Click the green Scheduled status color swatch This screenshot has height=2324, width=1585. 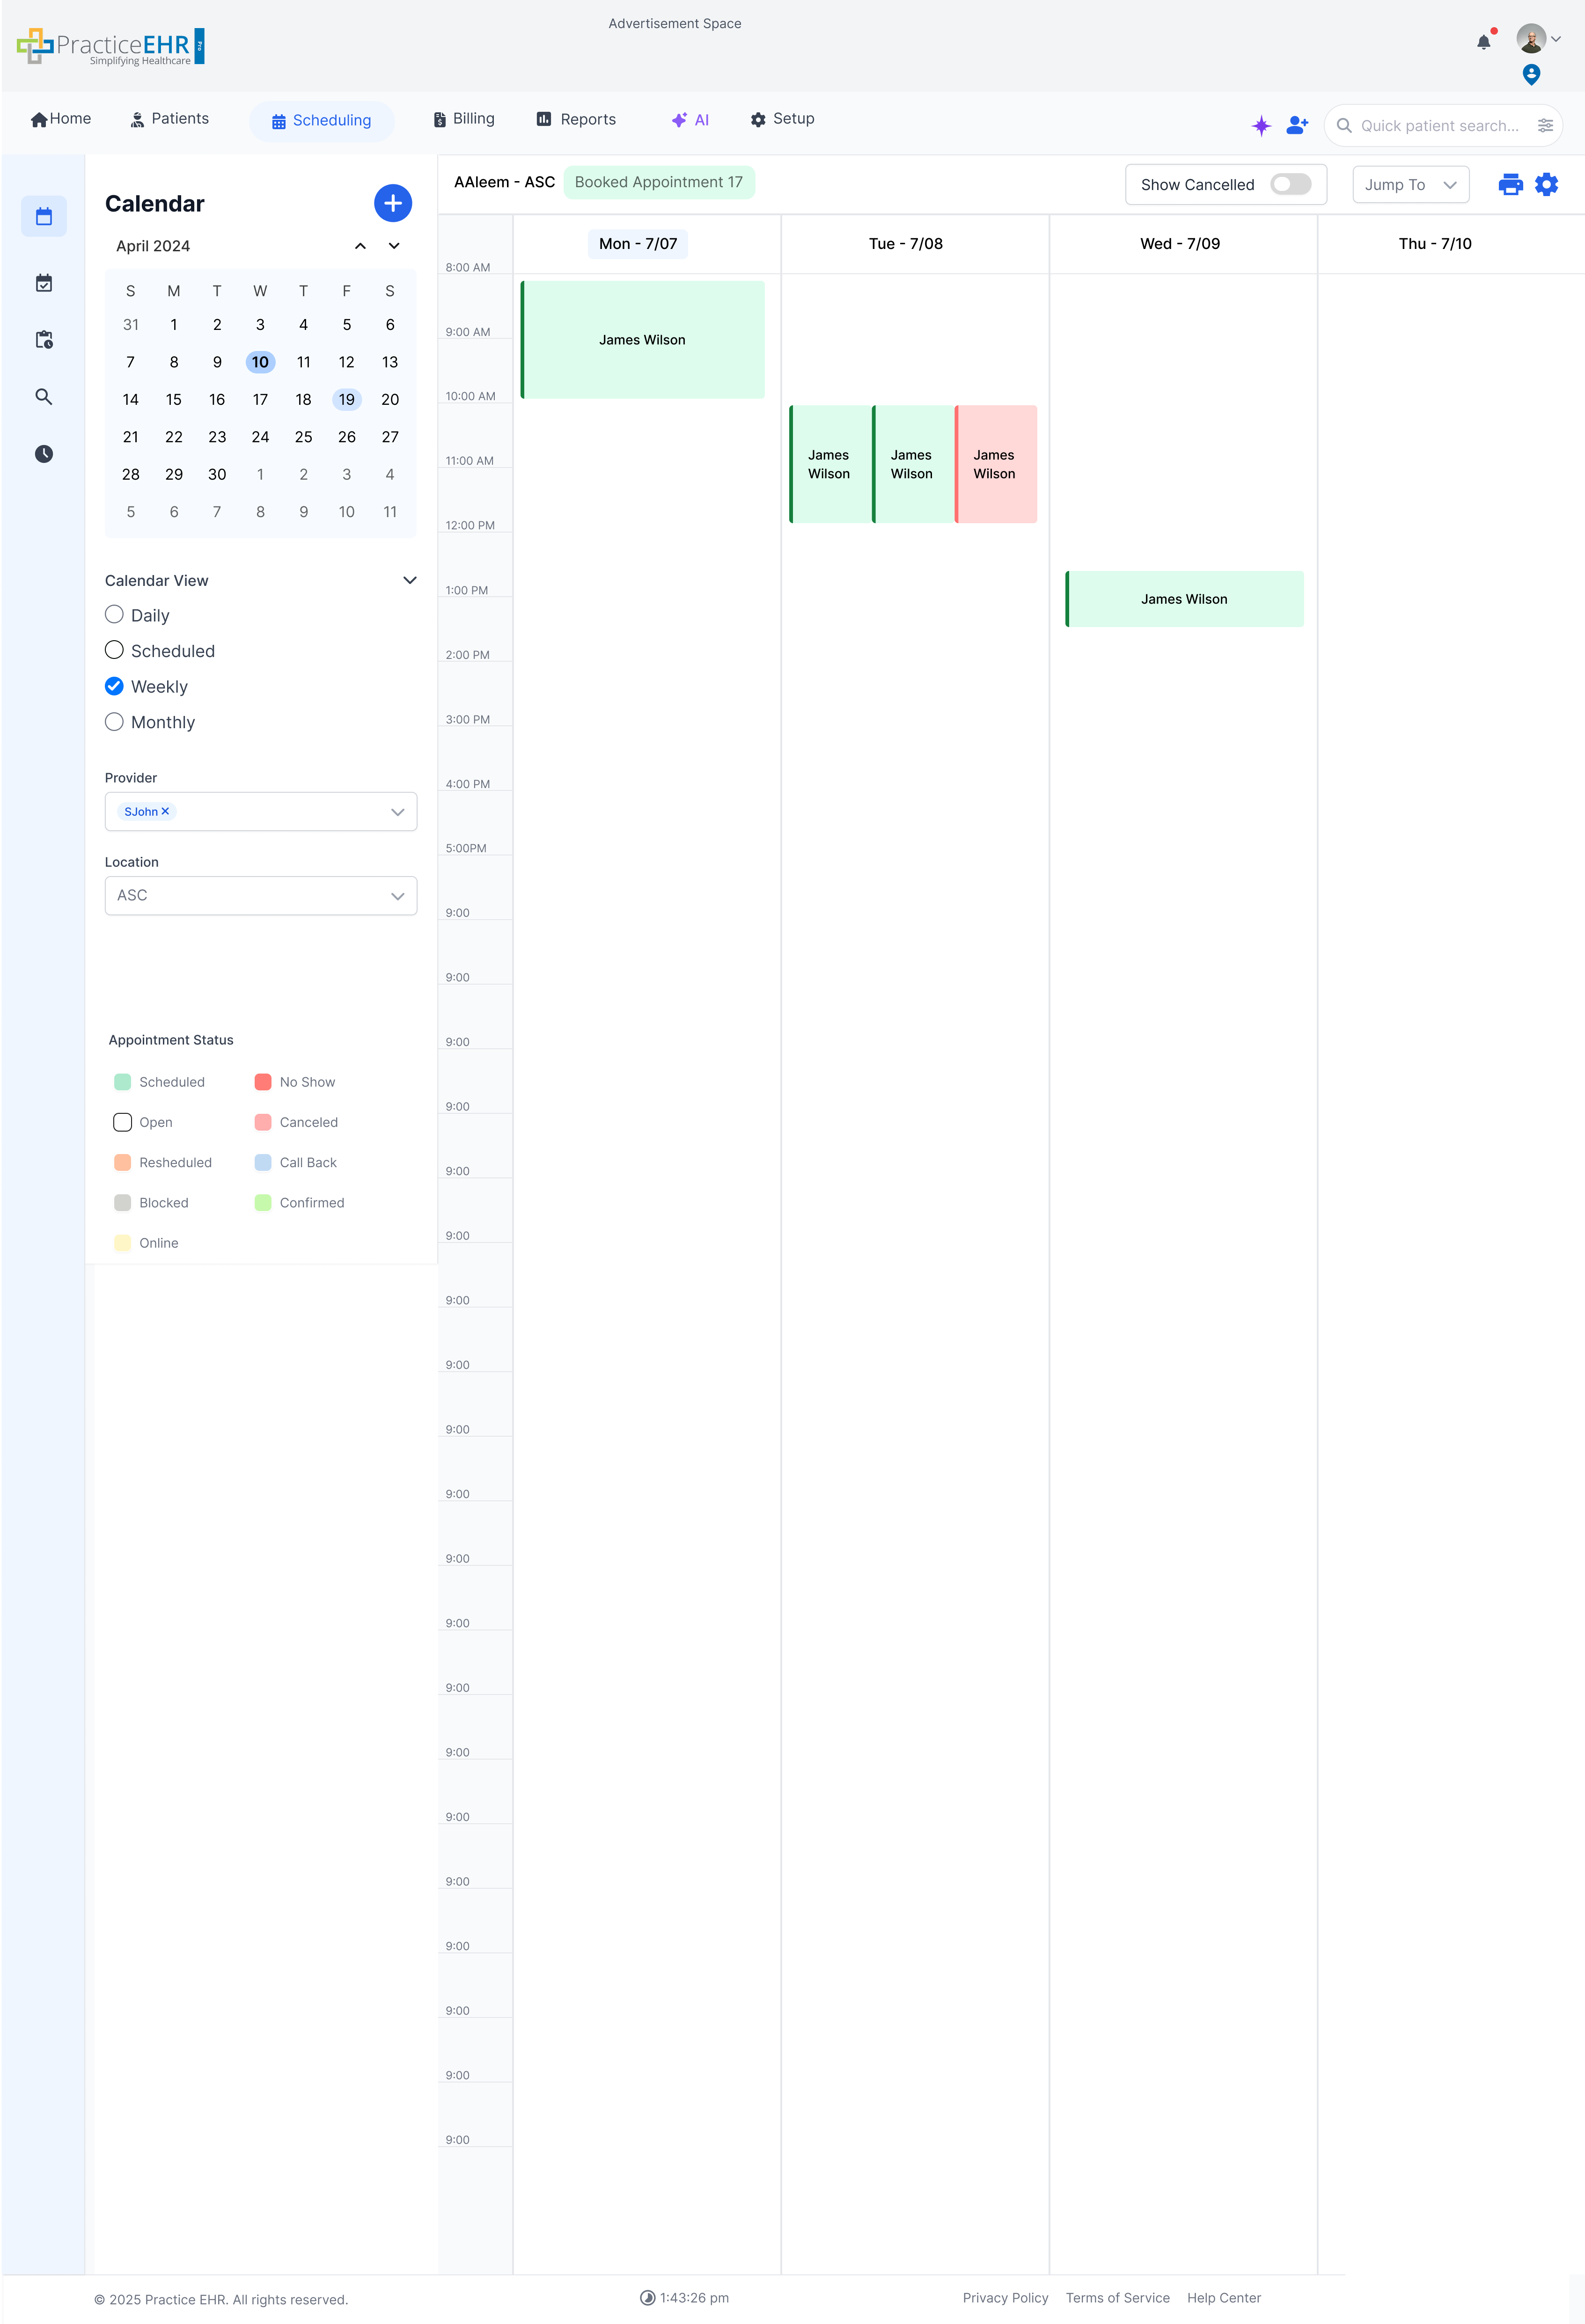point(122,1081)
